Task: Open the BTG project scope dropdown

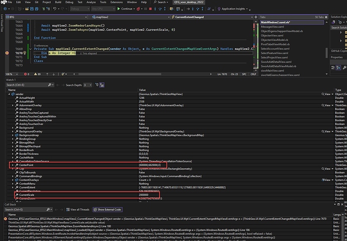Action: (x=46, y=17)
